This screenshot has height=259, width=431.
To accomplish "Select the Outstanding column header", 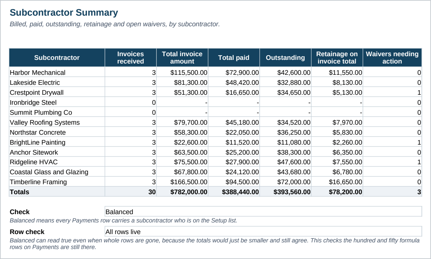I will coord(286,58).
